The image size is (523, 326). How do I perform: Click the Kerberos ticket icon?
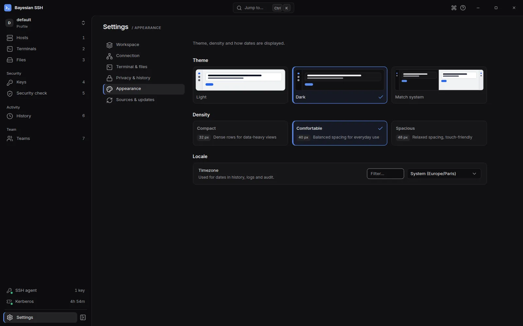[x=9, y=302]
